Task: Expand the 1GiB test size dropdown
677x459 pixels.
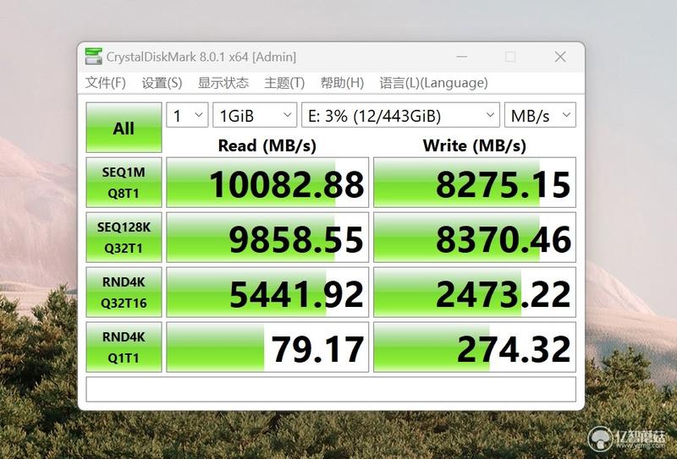Action: tap(255, 115)
